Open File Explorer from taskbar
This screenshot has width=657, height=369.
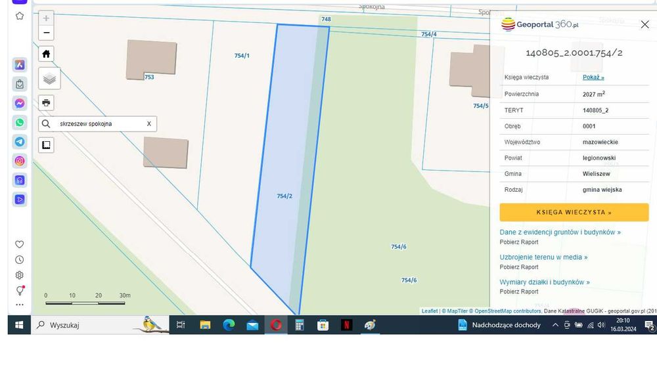(205, 325)
